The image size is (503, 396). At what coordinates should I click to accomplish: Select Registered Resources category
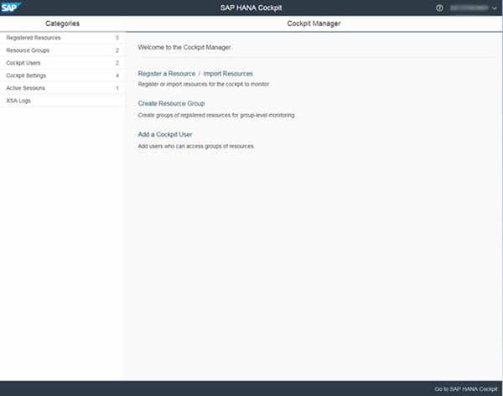(62, 38)
